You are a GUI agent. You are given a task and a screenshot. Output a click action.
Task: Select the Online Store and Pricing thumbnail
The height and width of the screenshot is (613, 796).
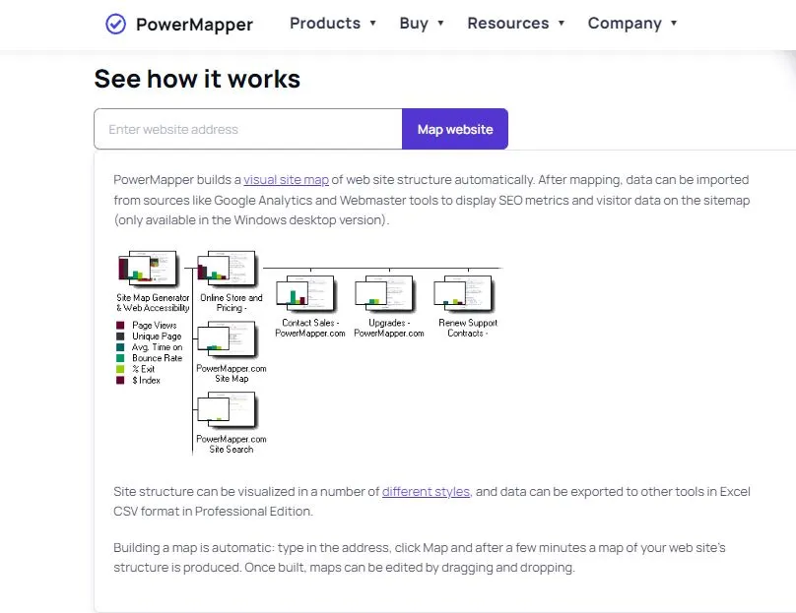pyautogui.click(x=227, y=268)
